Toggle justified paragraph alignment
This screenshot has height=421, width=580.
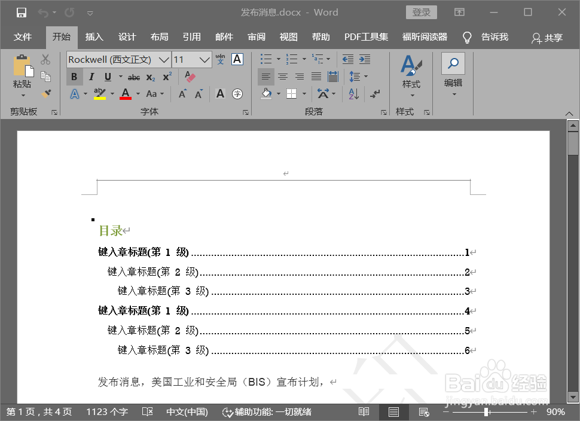tap(316, 77)
